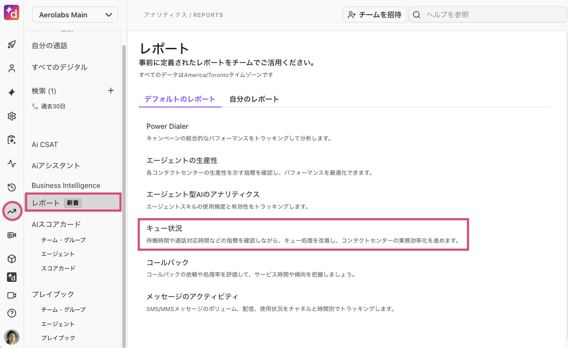Click the activity pulse icon in the sidebar
568x348 pixels.
pos(12,164)
